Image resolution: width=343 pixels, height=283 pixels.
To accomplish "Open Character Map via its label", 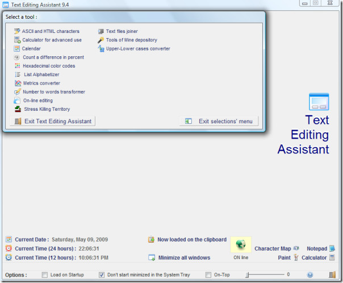I will click(273, 249).
